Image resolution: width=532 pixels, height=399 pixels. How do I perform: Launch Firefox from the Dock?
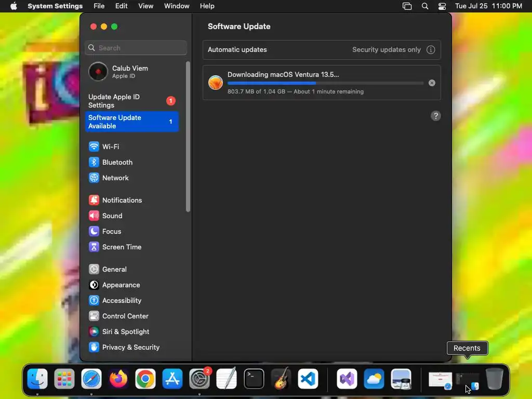[x=118, y=379]
